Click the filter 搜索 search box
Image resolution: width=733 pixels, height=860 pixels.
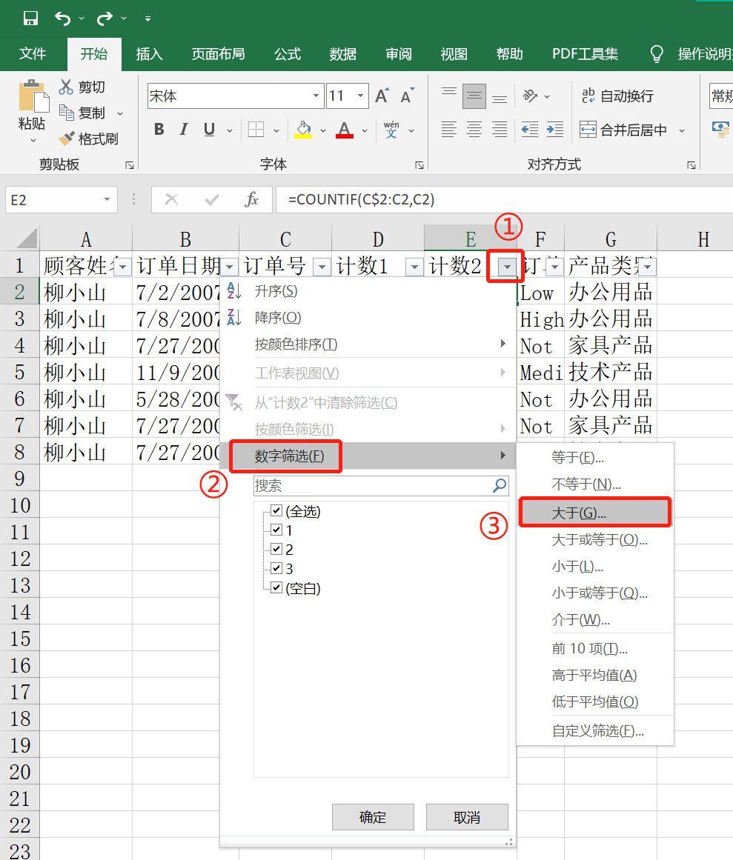point(381,485)
